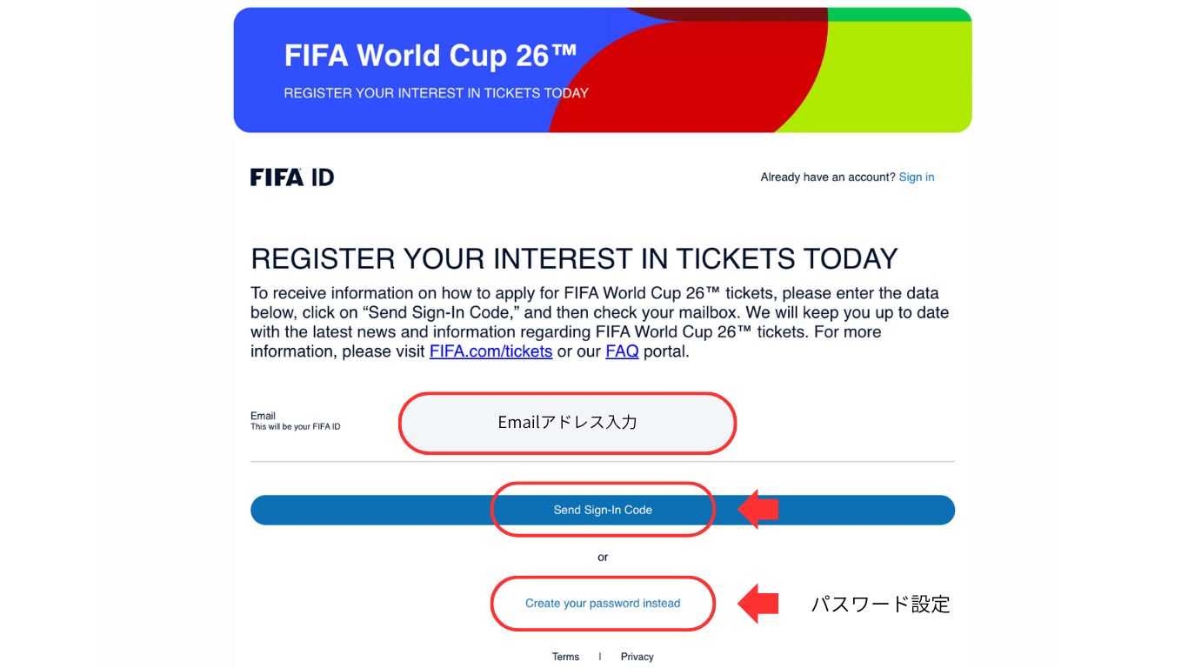This screenshot has width=1188, height=668.
Task: Click the FIFA World Cup 26 banner title
Action: pyautogui.click(x=430, y=56)
